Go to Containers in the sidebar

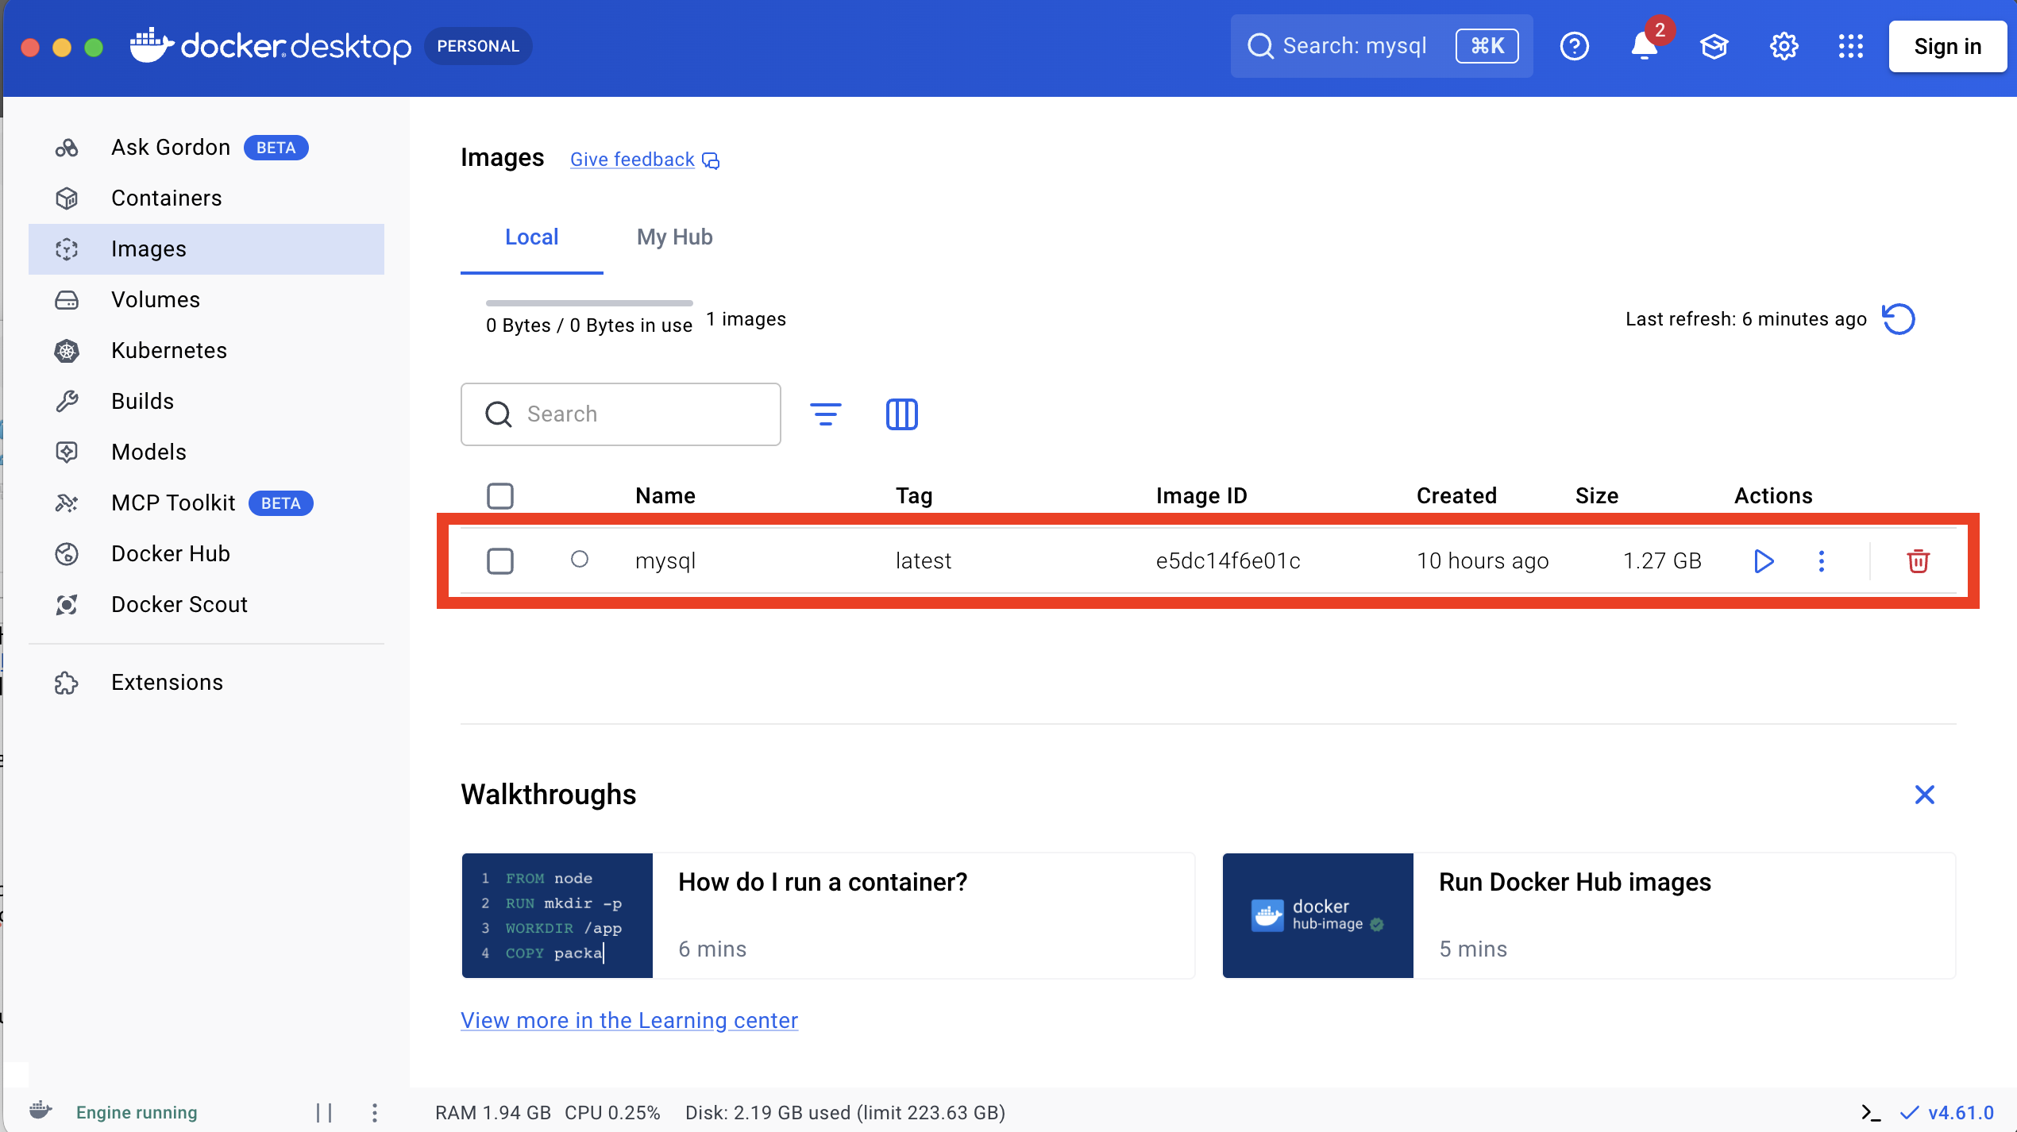click(x=167, y=198)
